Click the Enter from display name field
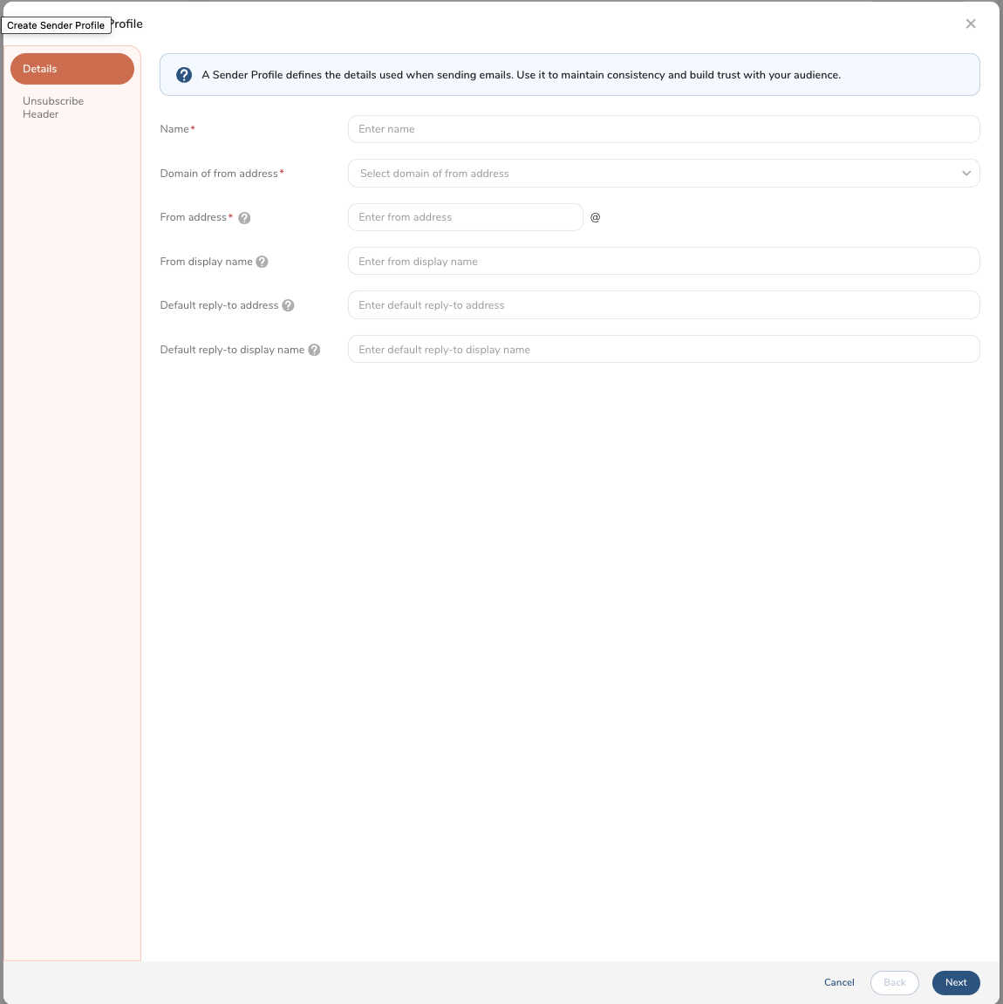 pyautogui.click(x=663, y=262)
